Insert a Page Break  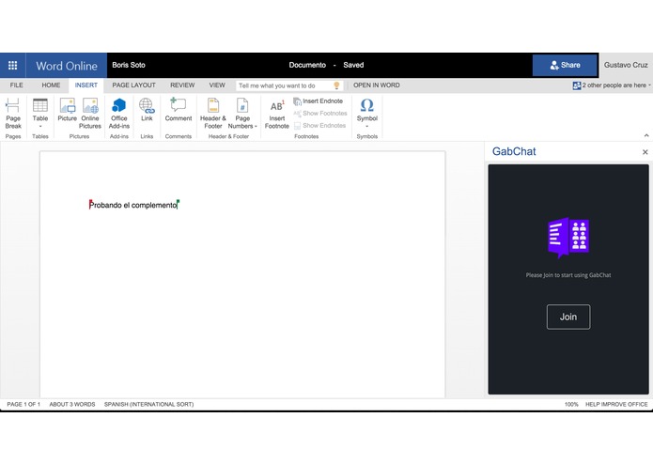[x=13, y=114]
